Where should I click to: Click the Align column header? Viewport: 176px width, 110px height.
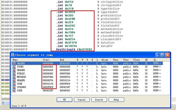(x=105, y=59)
